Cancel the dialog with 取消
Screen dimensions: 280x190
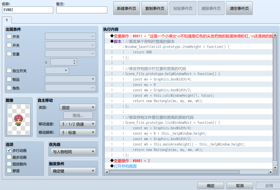pyautogui.click(x=240, y=186)
